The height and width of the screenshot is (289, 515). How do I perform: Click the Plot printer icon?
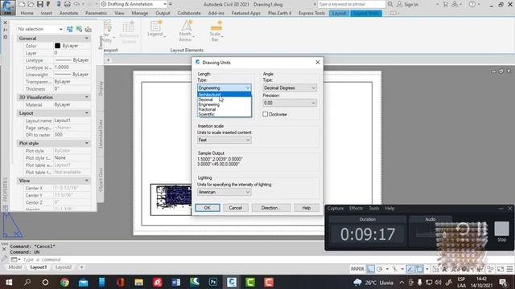click(67, 4)
